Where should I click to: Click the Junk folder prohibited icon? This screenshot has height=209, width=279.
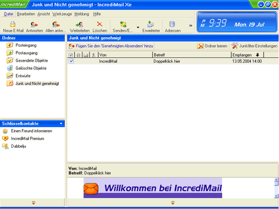10,83
